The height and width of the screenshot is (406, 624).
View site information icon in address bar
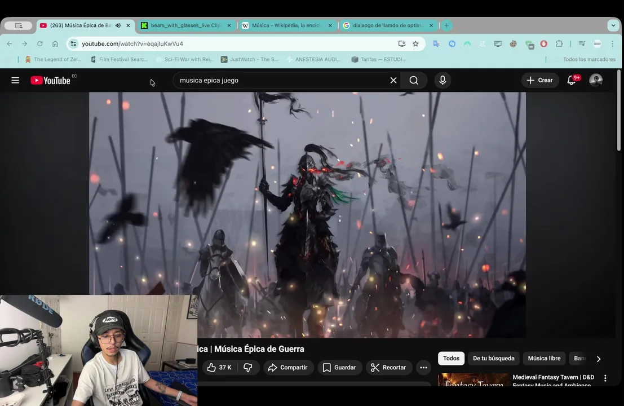[73, 44]
